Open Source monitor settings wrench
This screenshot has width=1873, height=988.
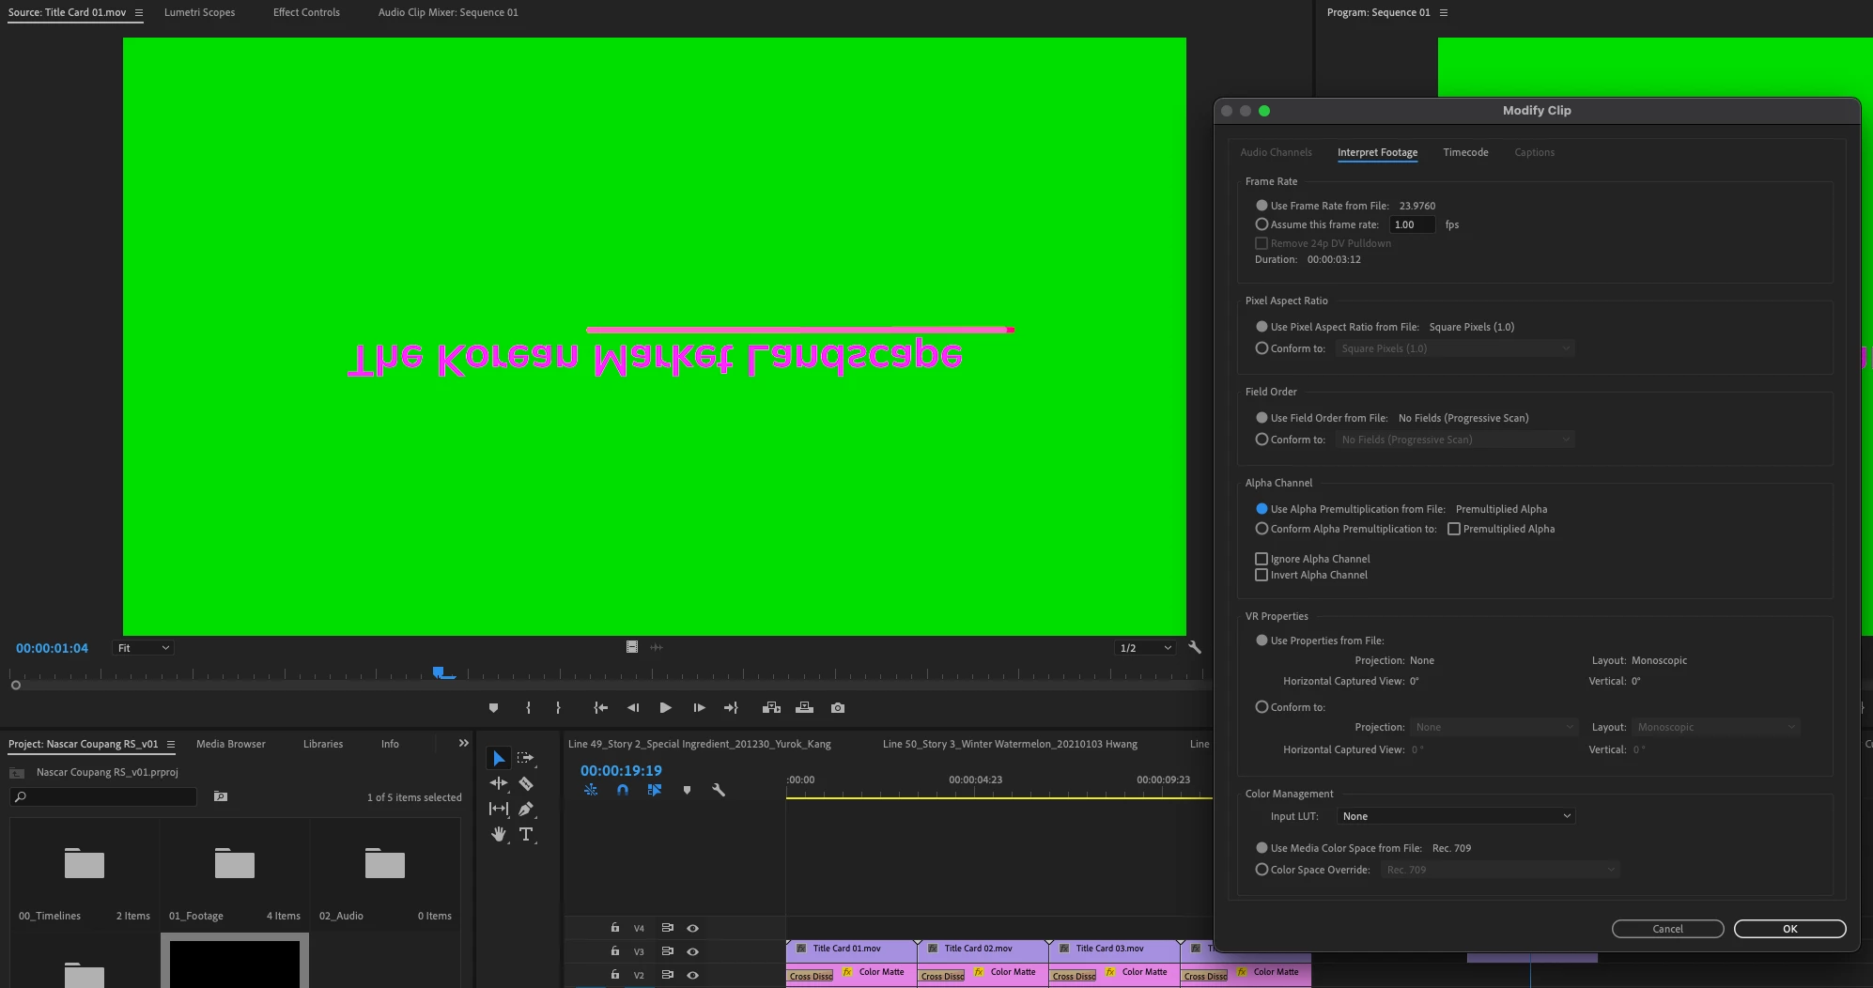[x=1195, y=647]
